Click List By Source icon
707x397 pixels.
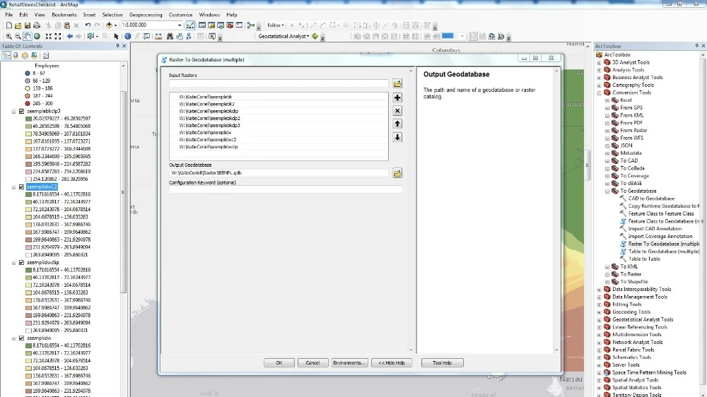tap(16, 55)
